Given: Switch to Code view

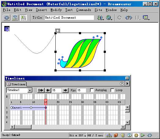Looking at the screenshot, I should (7, 18).
